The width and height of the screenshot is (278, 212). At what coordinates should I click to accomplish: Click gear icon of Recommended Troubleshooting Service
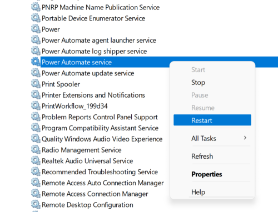point(36,172)
